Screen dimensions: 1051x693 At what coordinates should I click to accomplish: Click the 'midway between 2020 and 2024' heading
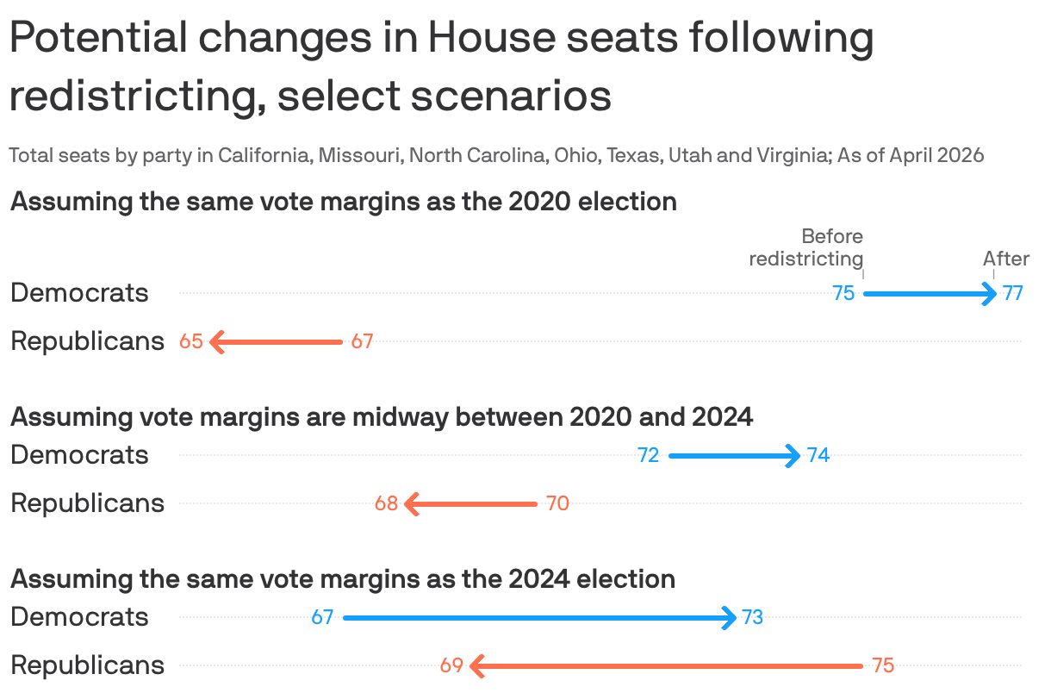[x=382, y=417]
